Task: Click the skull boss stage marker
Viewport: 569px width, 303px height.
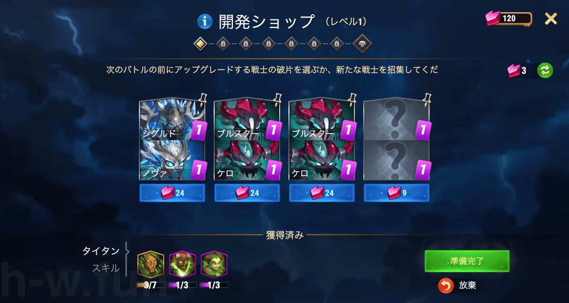Action: (363, 44)
